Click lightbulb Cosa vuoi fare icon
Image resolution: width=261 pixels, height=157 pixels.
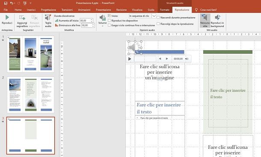pos(196,10)
